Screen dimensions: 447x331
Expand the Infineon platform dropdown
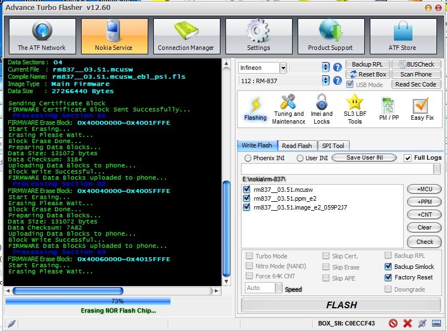click(x=283, y=68)
